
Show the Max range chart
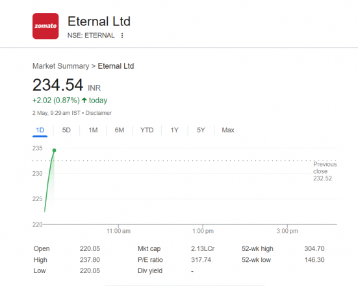pyautogui.click(x=228, y=130)
